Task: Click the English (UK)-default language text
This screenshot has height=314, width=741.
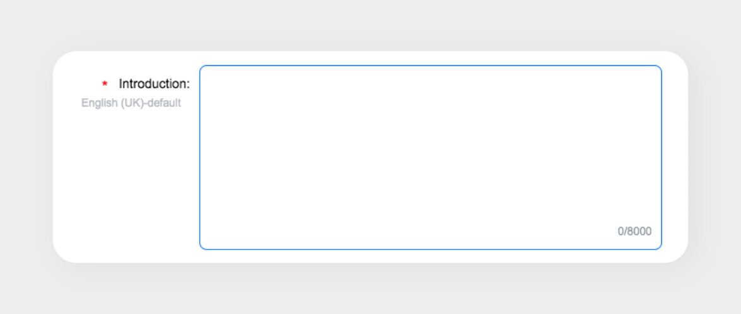Action: click(131, 103)
